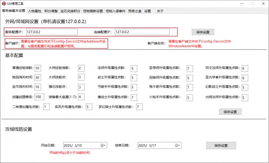This screenshot has height=163, width=269.
Task: Close the GM管理工具 window
Action: [263, 3]
